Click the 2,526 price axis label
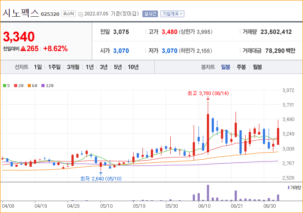Screen dimensions: 303x213 pos(288,178)
